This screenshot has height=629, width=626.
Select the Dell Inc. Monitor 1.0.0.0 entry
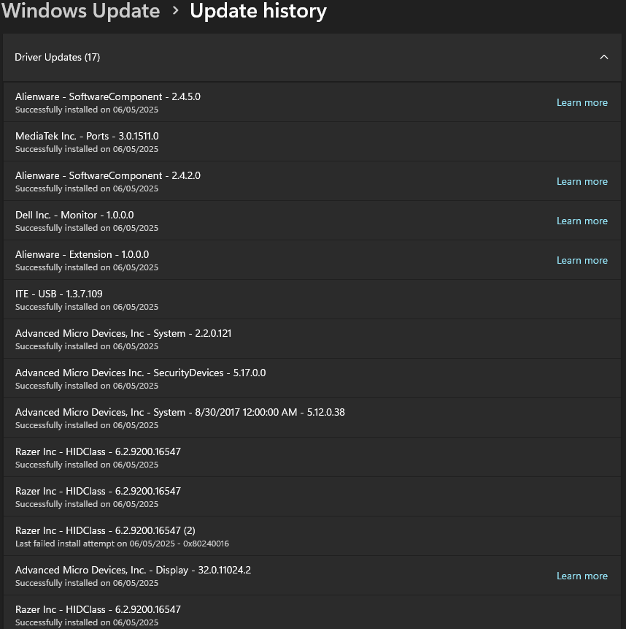point(312,221)
